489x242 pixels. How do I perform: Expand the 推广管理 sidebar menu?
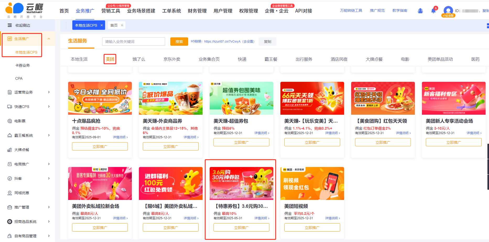[x=49, y=207]
